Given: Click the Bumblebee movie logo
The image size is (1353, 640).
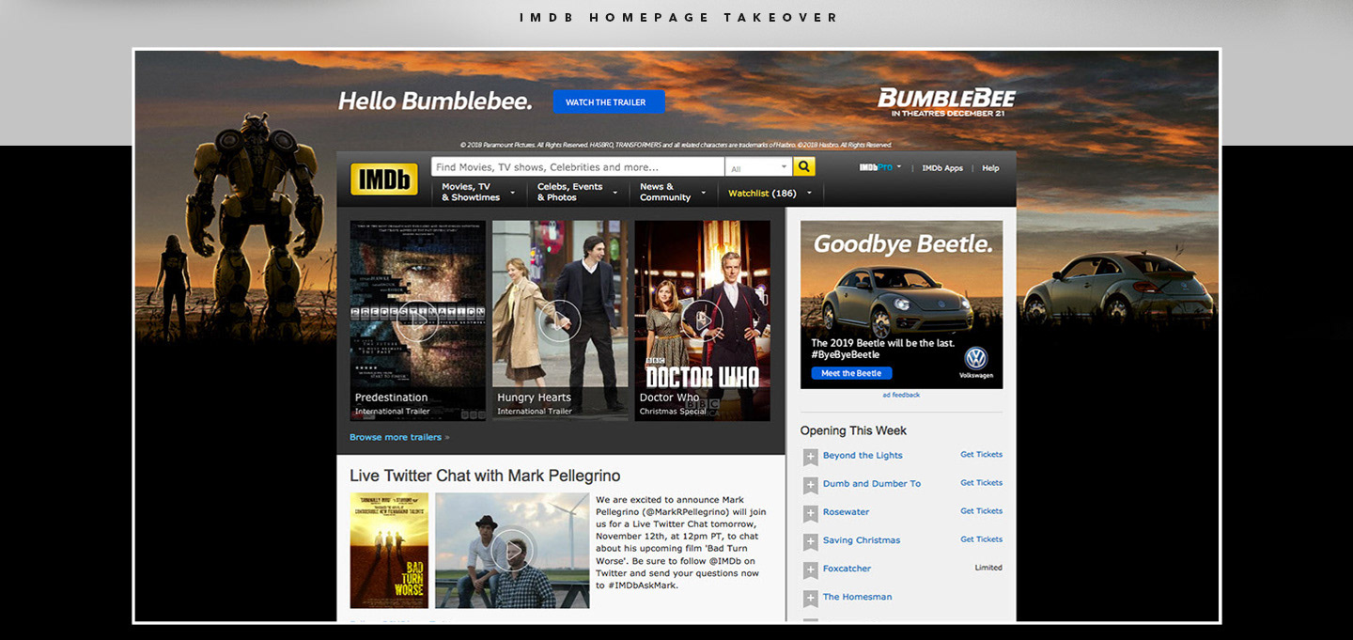Looking at the screenshot, I should (946, 102).
